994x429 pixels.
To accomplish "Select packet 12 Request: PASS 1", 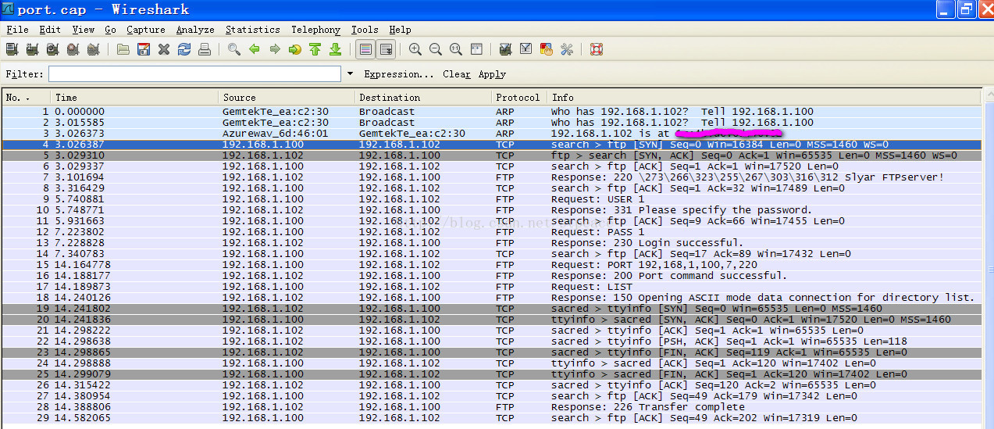I will [491, 232].
